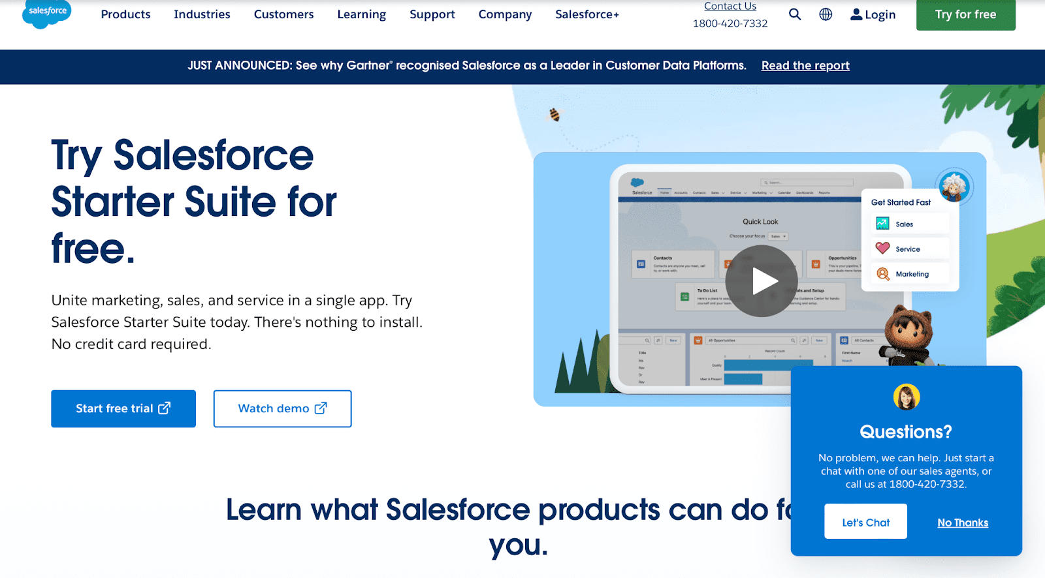The height and width of the screenshot is (578, 1045).
Task: Click the Marketing magnifier icon
Action: tap(882, 274)
